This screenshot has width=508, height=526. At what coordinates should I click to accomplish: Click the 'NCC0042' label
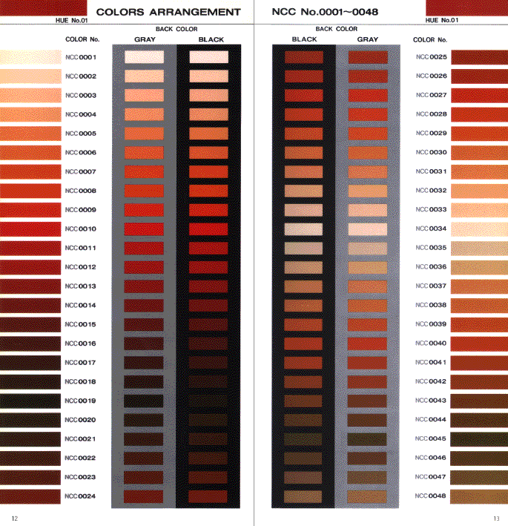pos(431,382)
